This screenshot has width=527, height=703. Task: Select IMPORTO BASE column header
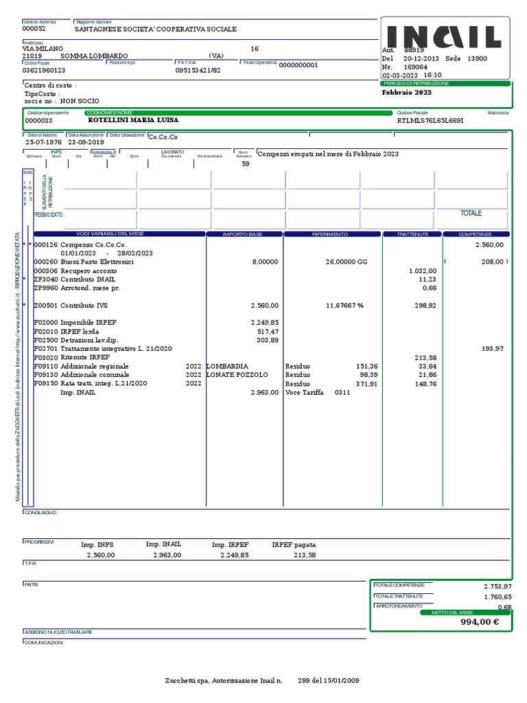pyautogui.click(x=245, y=234)
